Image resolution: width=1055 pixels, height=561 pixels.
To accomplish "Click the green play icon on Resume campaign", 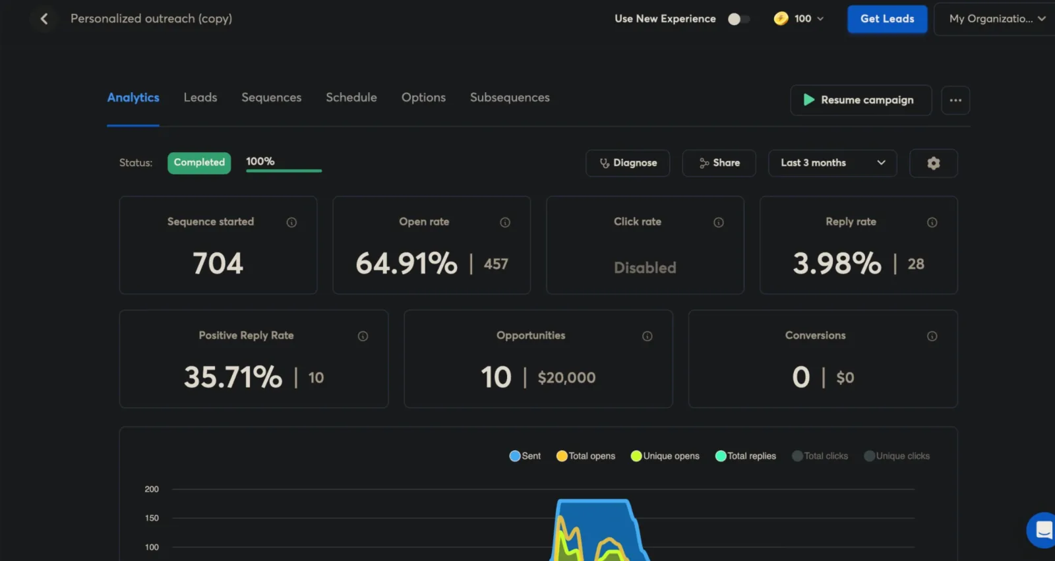I will [x=808, y=100].
